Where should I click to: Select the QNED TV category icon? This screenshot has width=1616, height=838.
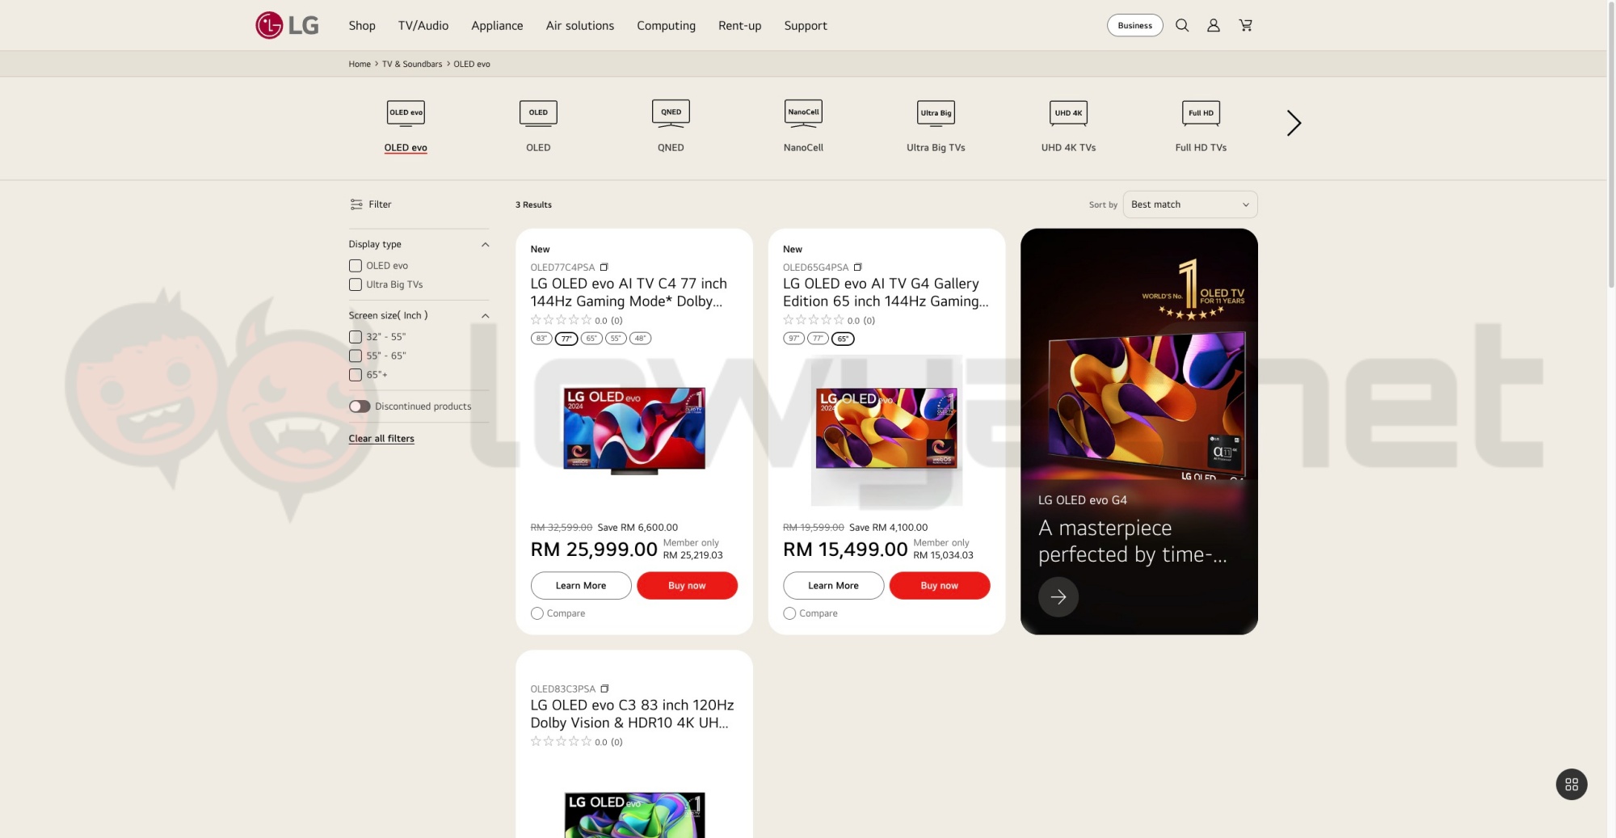click(x=671, y=113)
